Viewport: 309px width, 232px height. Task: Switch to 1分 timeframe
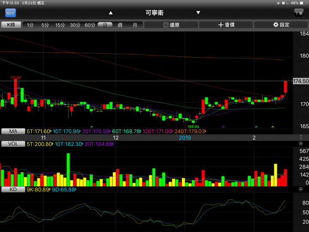tap(30, 25)
